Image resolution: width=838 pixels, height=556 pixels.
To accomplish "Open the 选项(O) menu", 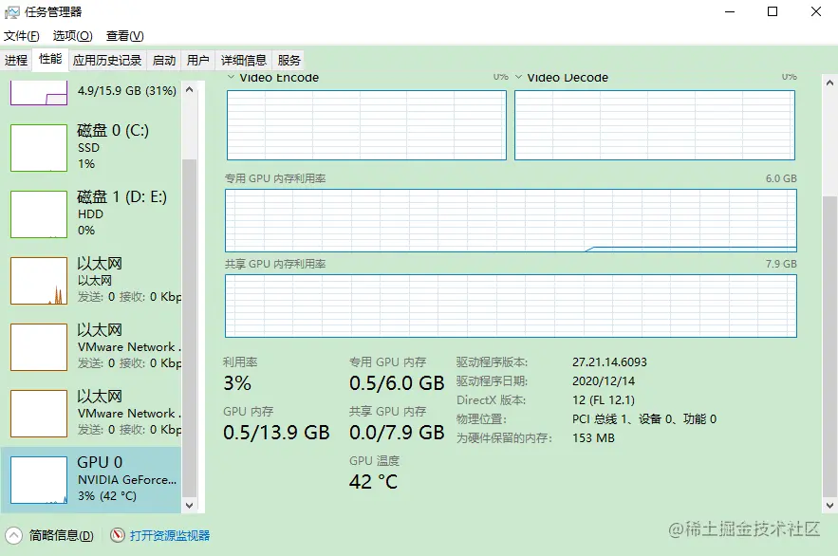I will coord(73,36).
